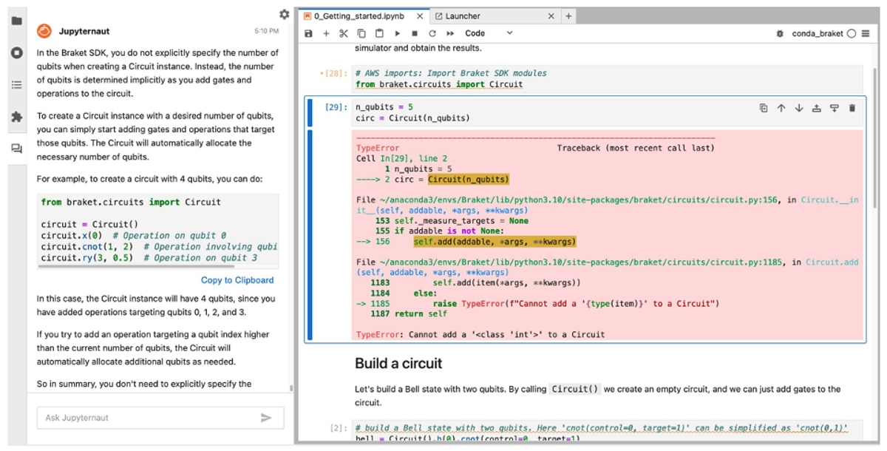Open the notebook toolbar hamburger menu
The image size is (887, 451).
[866, 33]
